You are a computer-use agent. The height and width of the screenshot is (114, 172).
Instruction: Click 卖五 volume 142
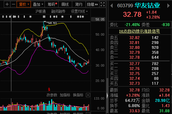(155, 38)
